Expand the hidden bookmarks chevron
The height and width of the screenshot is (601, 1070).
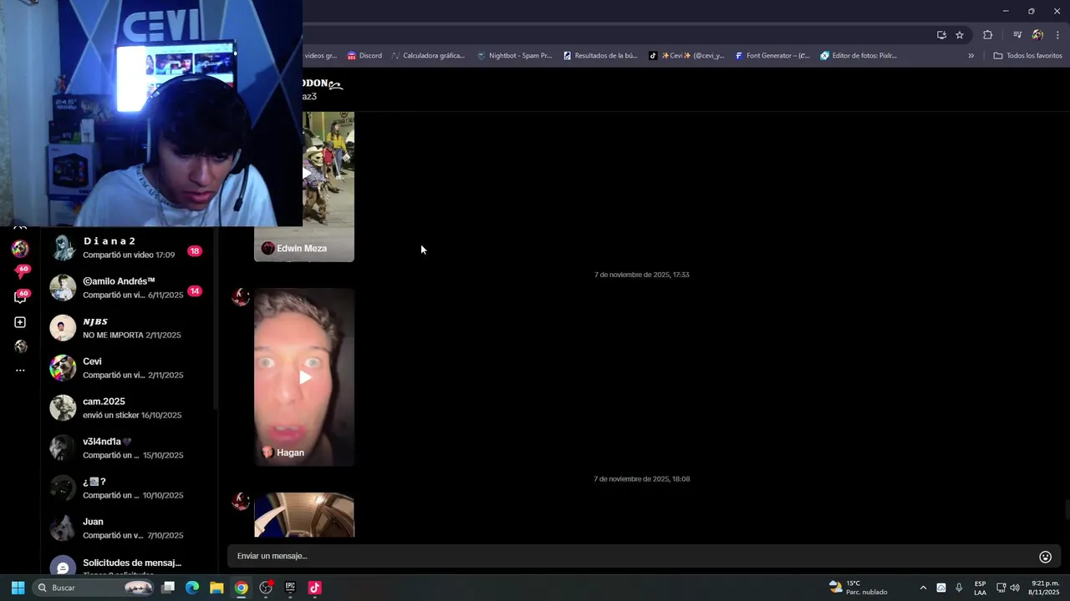point(971,56)
